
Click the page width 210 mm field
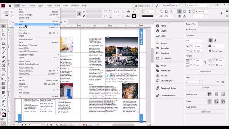pyautogui.click(x=198, y=46)
